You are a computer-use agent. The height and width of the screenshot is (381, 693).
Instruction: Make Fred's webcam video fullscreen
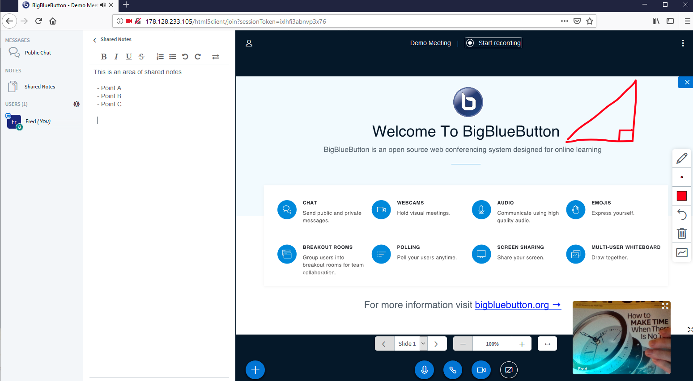(665, 306)
